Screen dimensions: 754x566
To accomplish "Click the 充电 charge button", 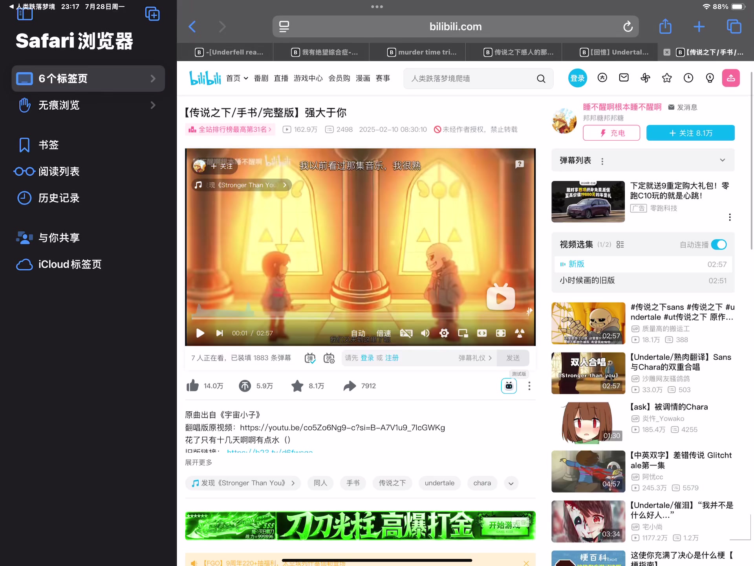I will tap(611, 133).
